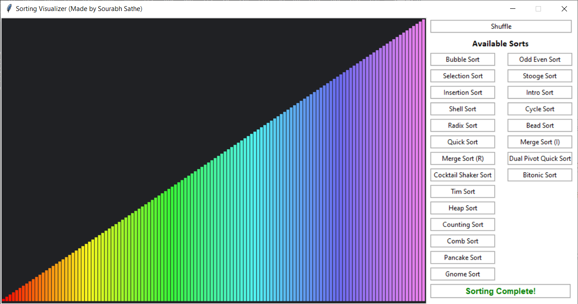Choose Intro Sort
This screenshot has width=578, height=304.
540,92
